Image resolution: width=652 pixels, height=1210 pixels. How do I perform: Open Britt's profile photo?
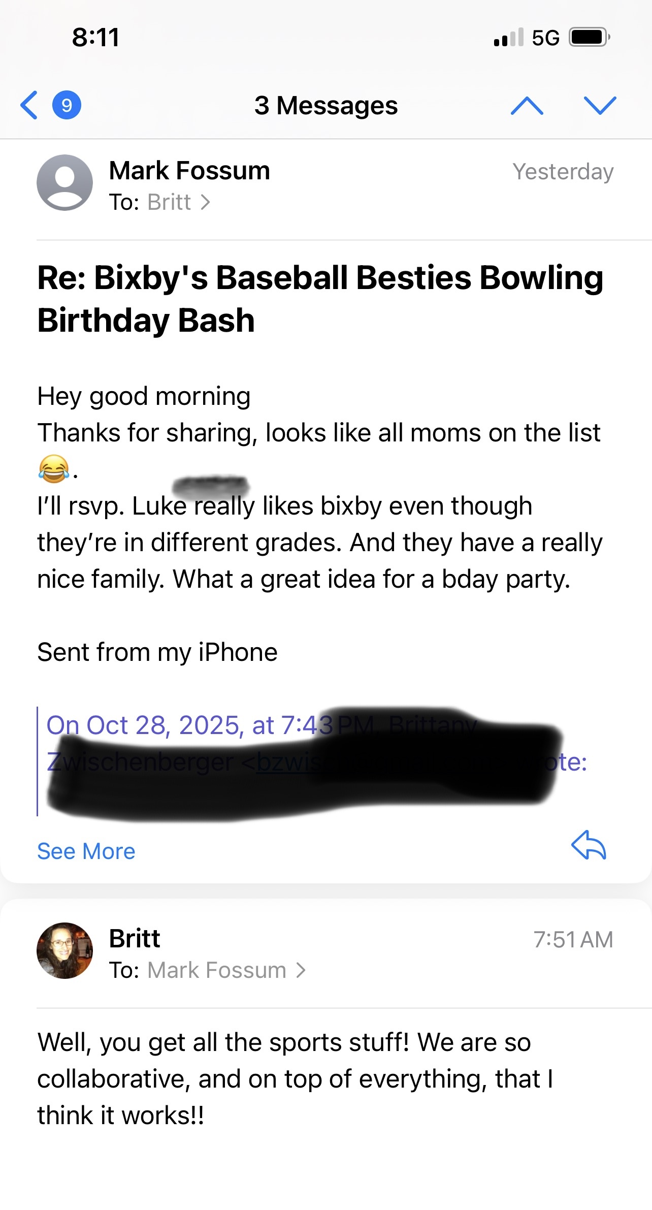(x=64, y=950)
